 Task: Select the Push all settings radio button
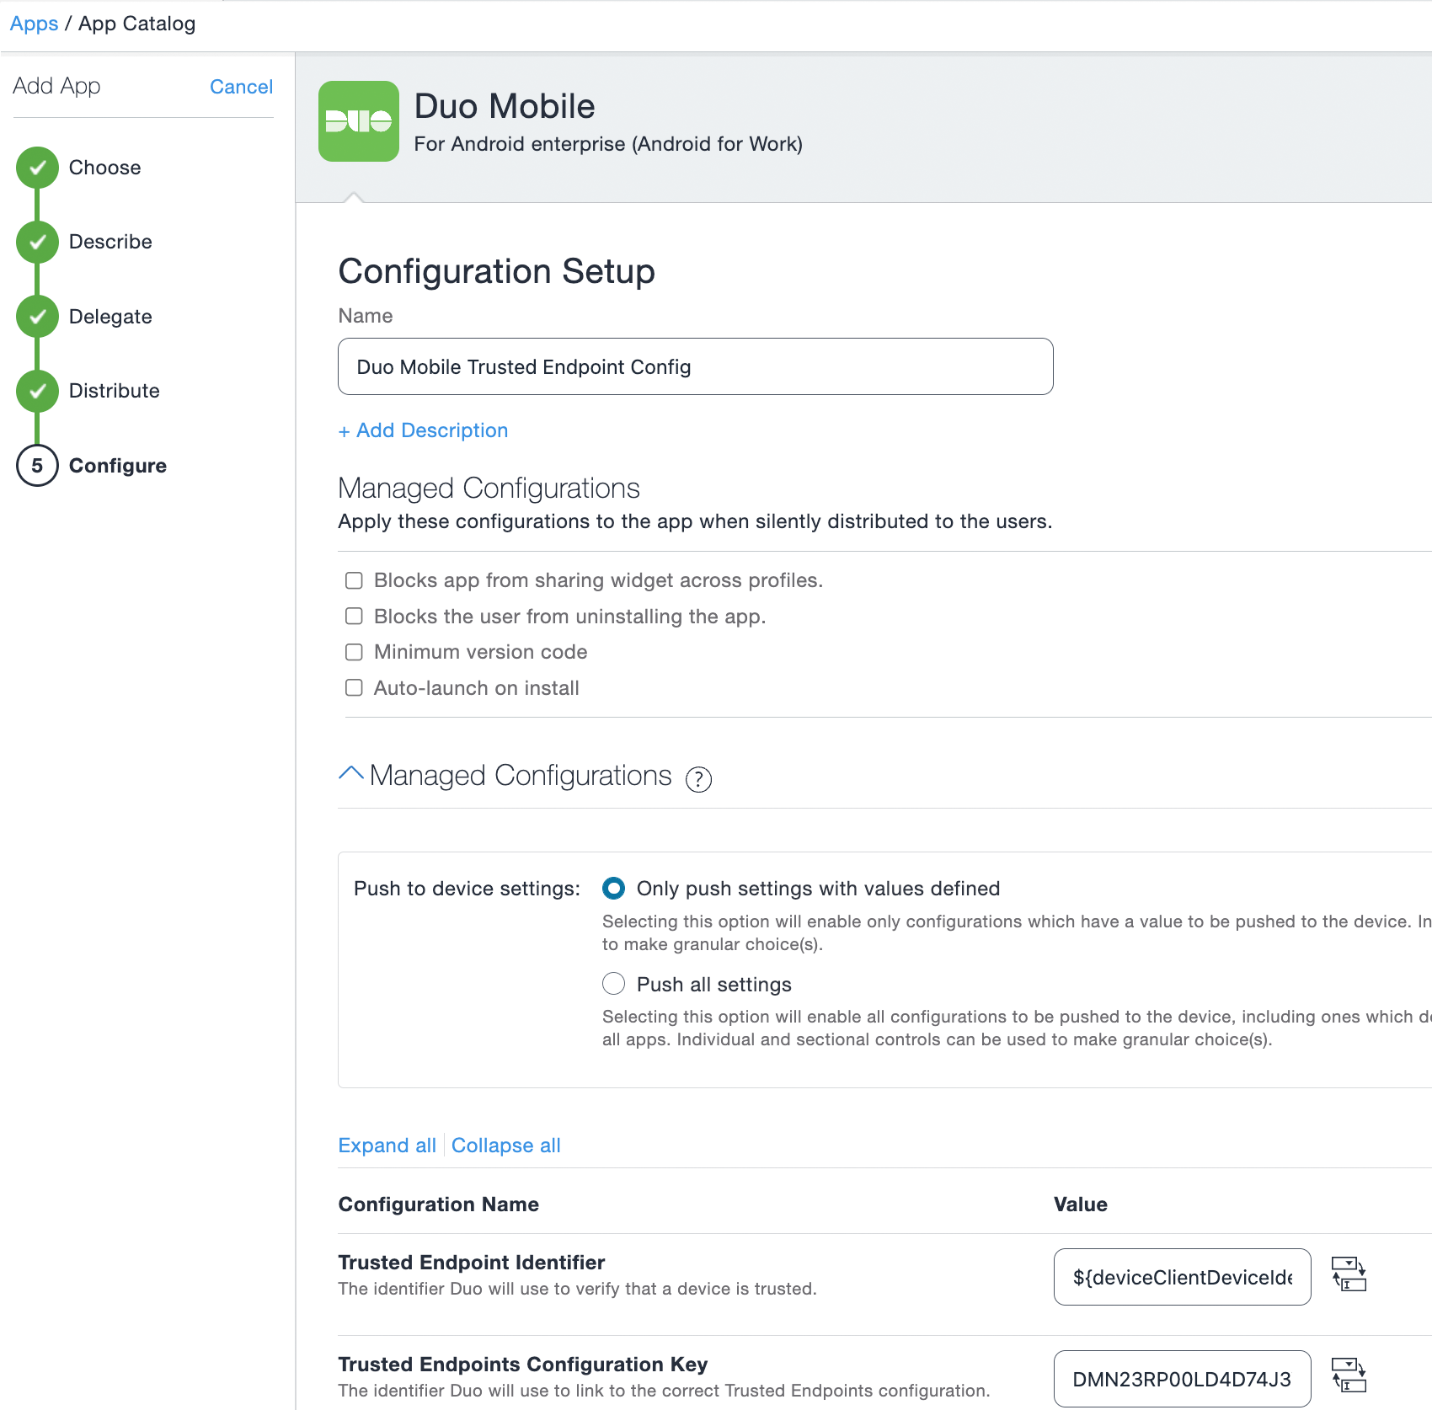(x=613, y=983)
